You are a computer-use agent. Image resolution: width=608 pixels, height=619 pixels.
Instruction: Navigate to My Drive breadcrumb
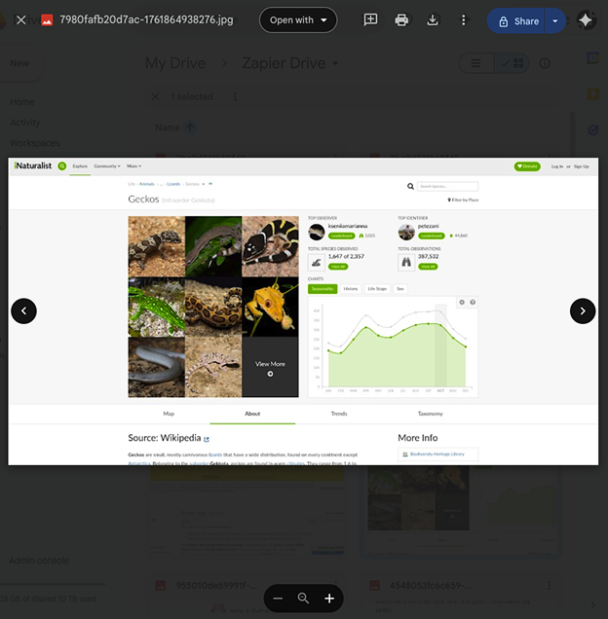click(175, 63)
